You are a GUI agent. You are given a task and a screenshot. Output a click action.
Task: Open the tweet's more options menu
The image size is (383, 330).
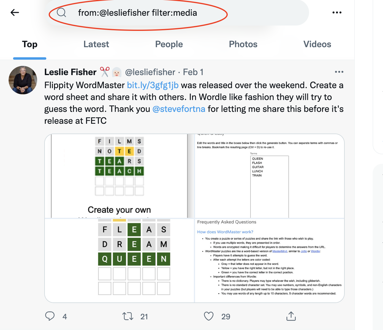click(x=339, y=72)
